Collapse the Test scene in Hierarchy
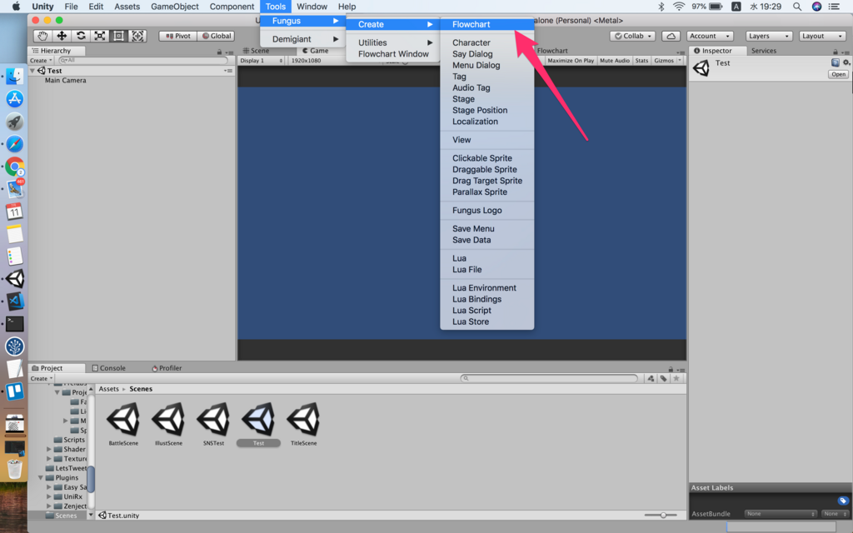Screen dimensions: 853x533 coord(32,71)
